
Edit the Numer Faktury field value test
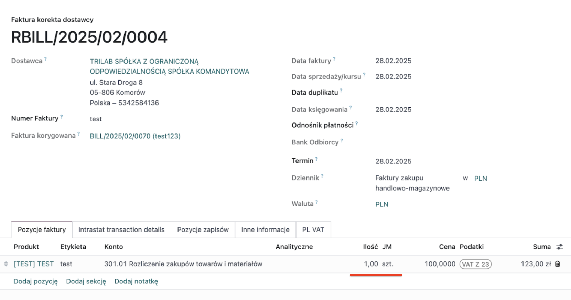click(x=96, y=119)
